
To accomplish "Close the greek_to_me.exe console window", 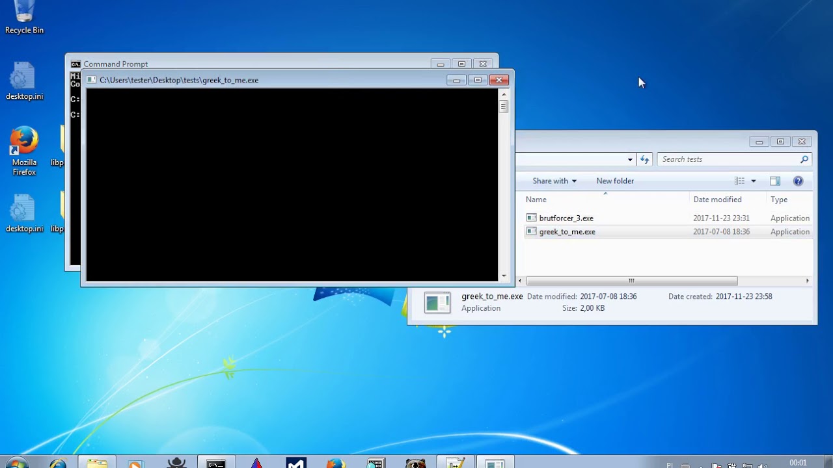I will (x=498, y=80).
